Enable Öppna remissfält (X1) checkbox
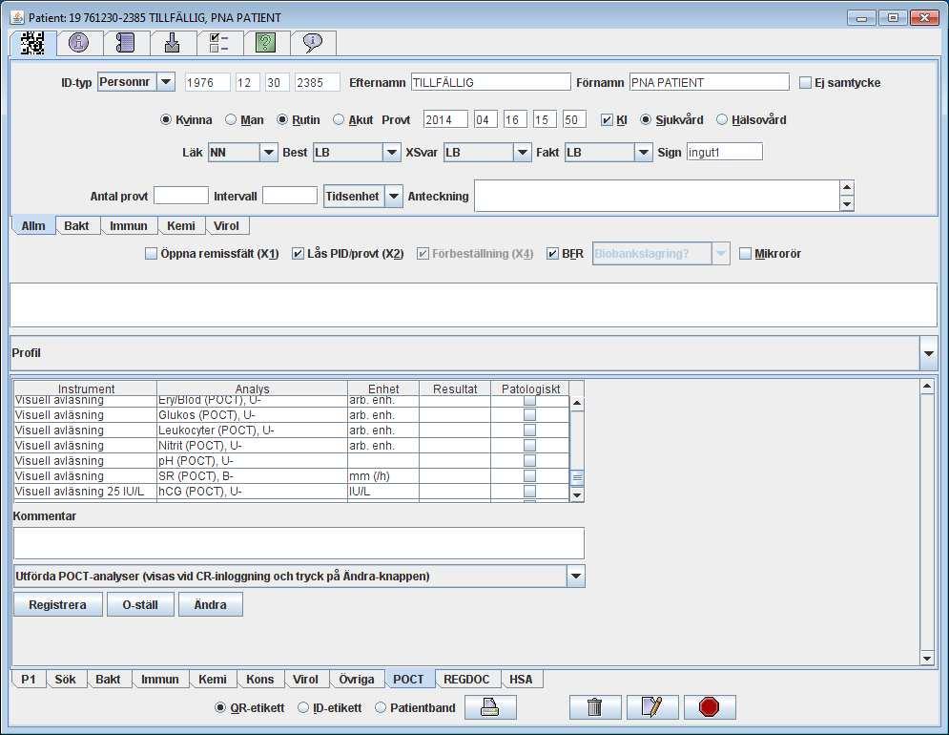949x735 pixels. pos(151,254)
